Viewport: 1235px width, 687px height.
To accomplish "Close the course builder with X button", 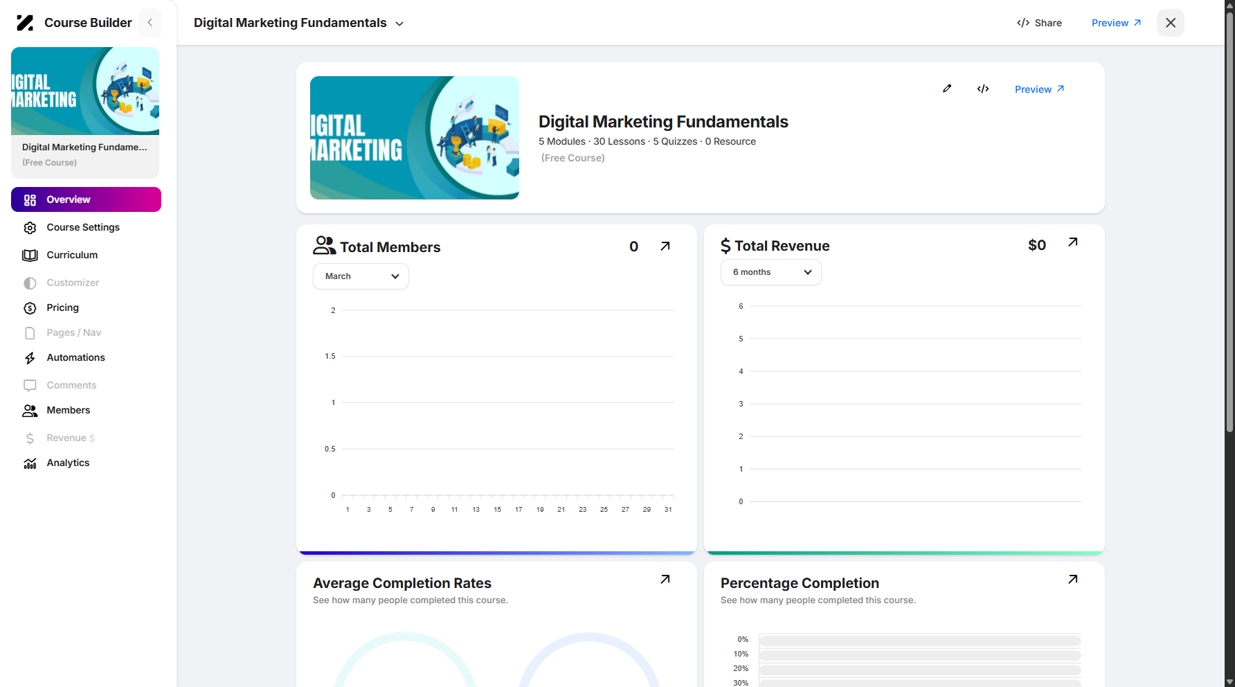I will 1171,23.
